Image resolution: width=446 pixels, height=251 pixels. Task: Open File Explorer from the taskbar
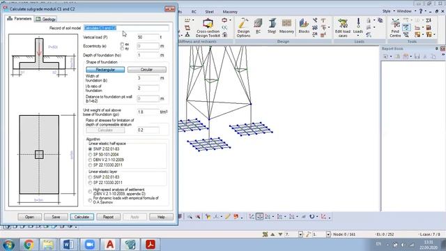point(48,245)
